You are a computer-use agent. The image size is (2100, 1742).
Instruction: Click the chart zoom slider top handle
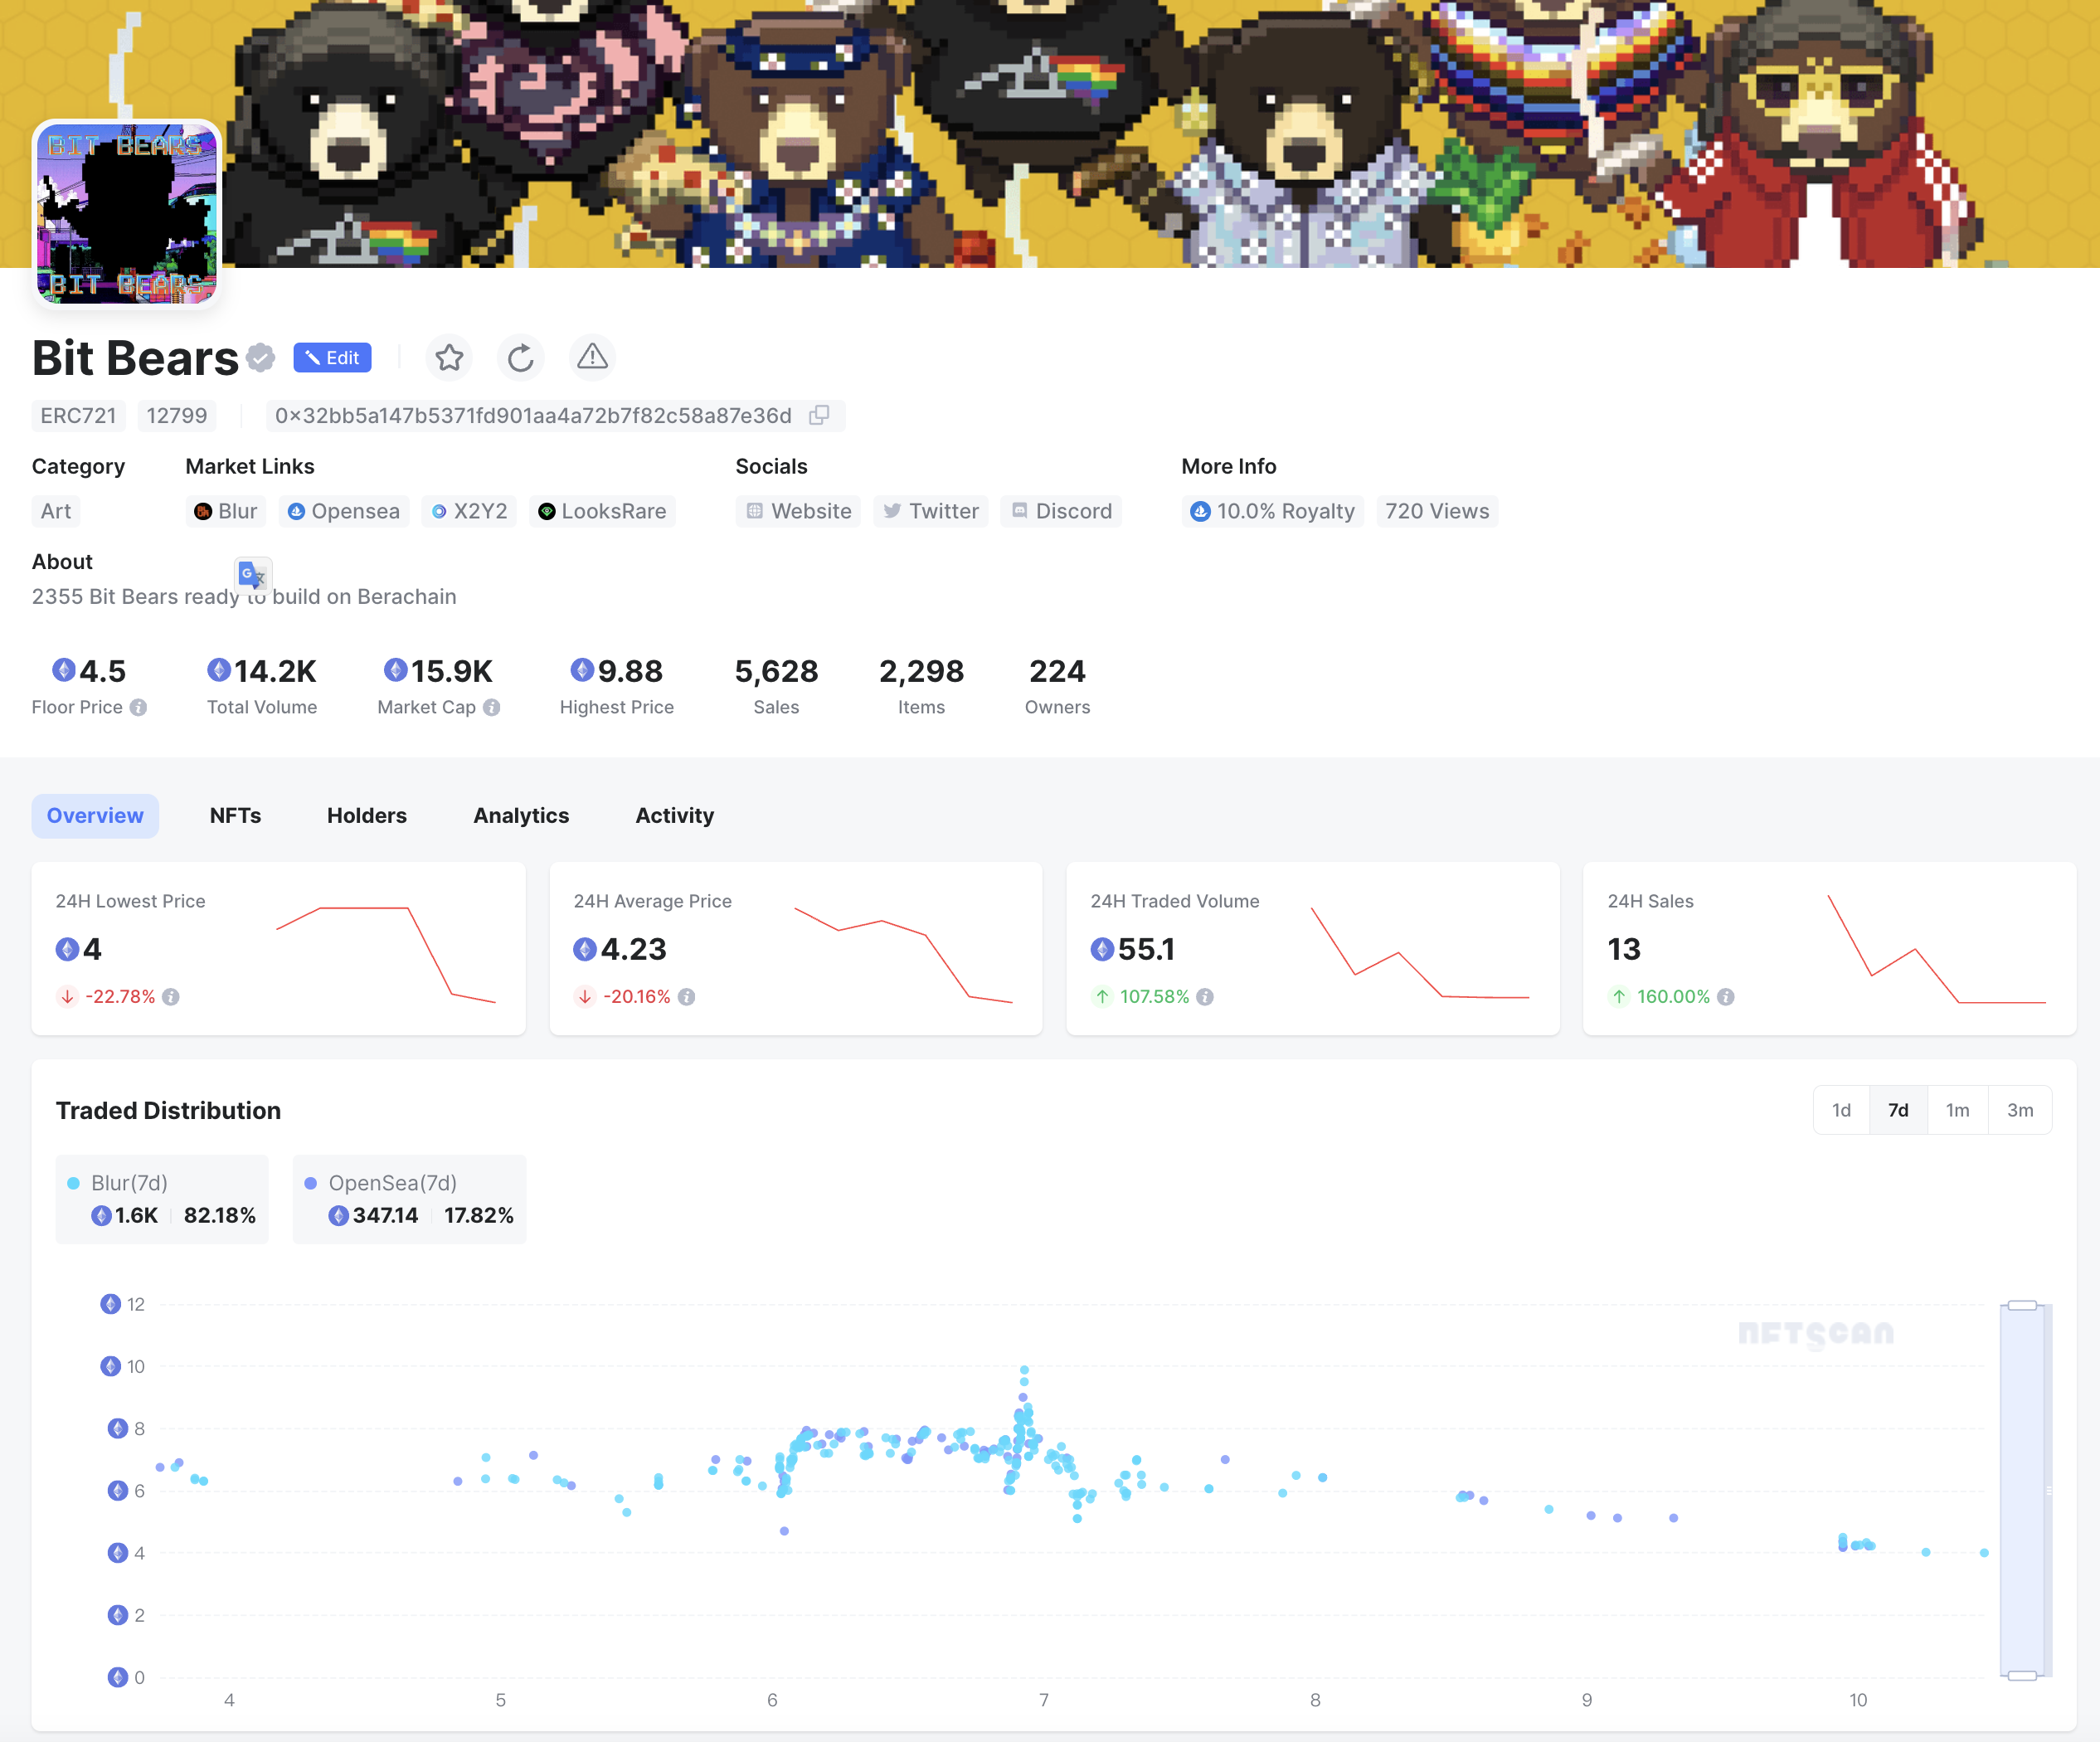[2022, 1305]
